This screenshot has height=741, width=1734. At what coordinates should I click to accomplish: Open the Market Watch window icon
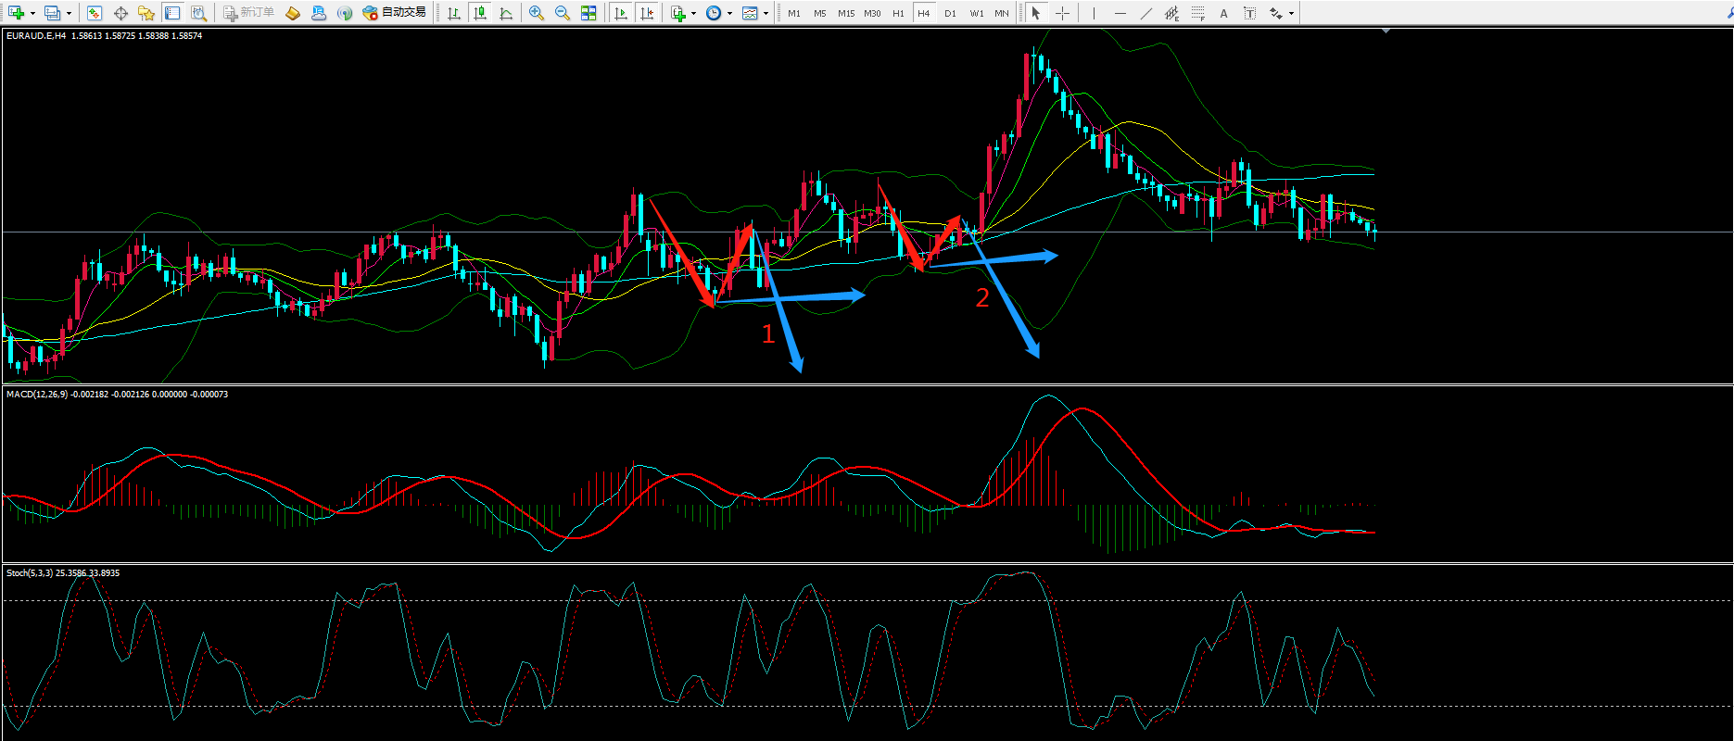pyautogui.click(x=94, y=13)
